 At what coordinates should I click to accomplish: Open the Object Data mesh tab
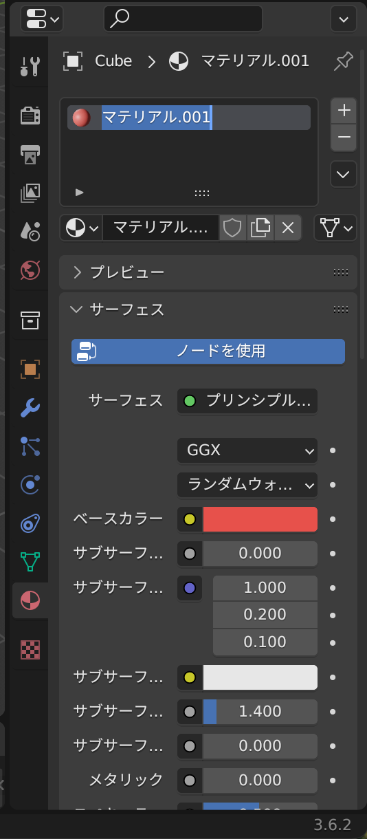[30, 562]
